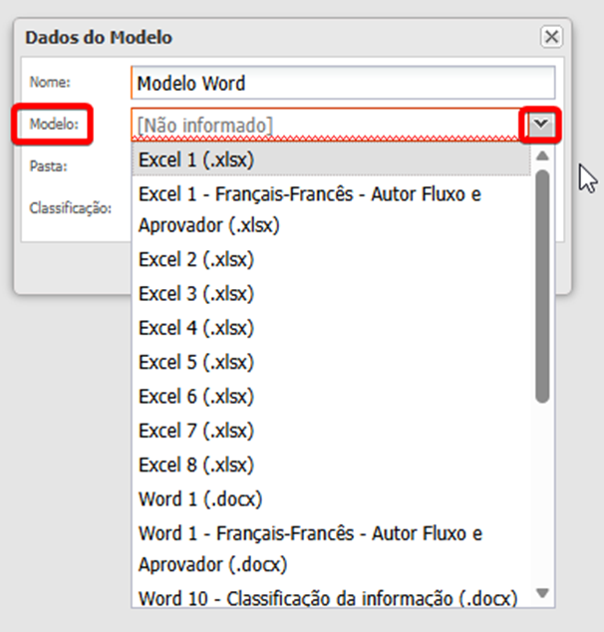
Task: Click the Nome text field
Action: [342, 84]
